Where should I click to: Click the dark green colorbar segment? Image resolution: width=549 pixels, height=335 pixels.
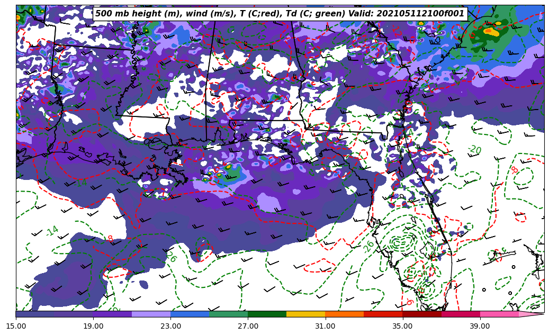point(267,314)
